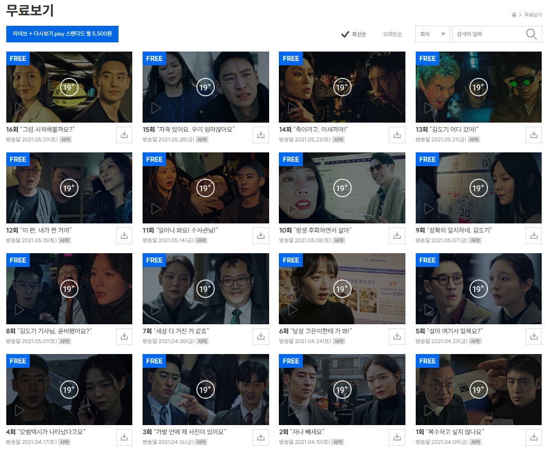Download episode 14회

click(397, 135)
